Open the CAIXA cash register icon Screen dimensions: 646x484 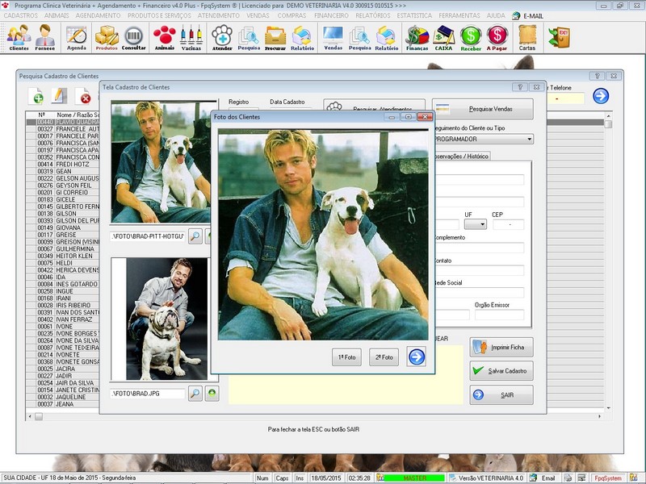pyautogui.click(x=443, y=36)
